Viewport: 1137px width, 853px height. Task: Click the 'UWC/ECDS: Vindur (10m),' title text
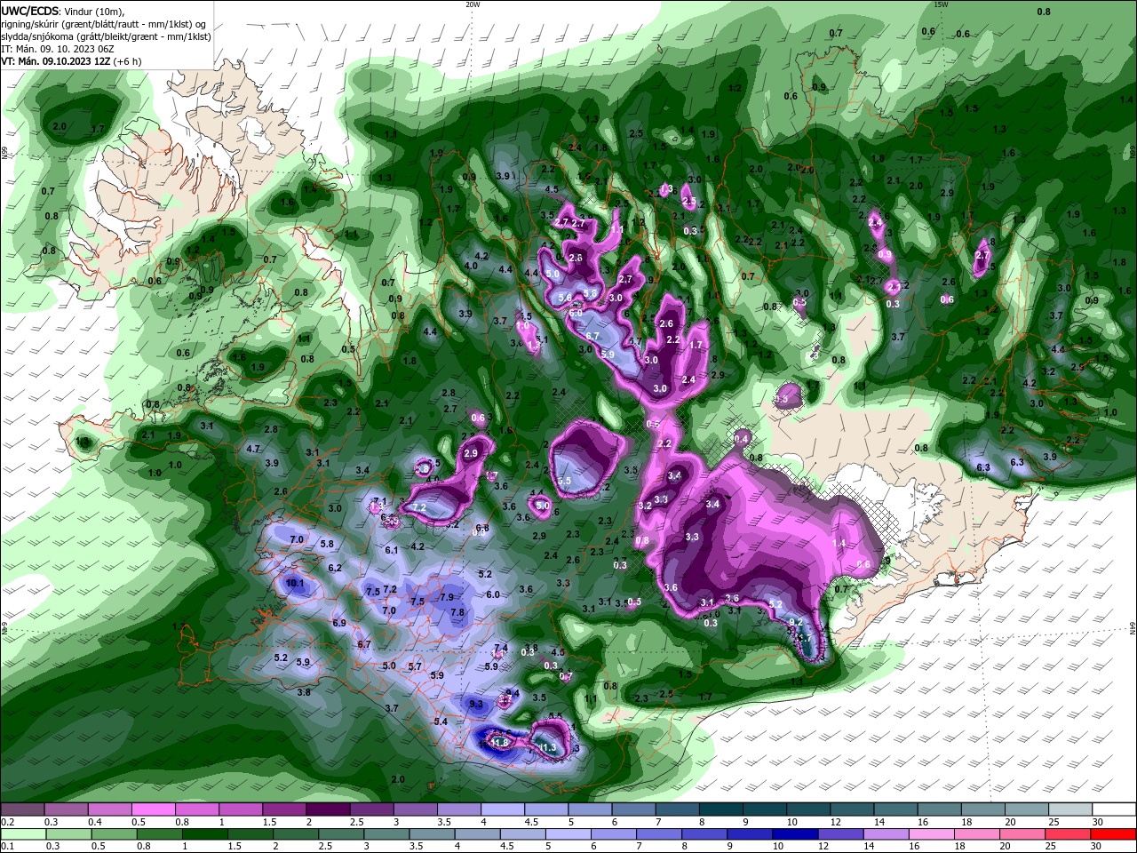(x=62, y=11)
